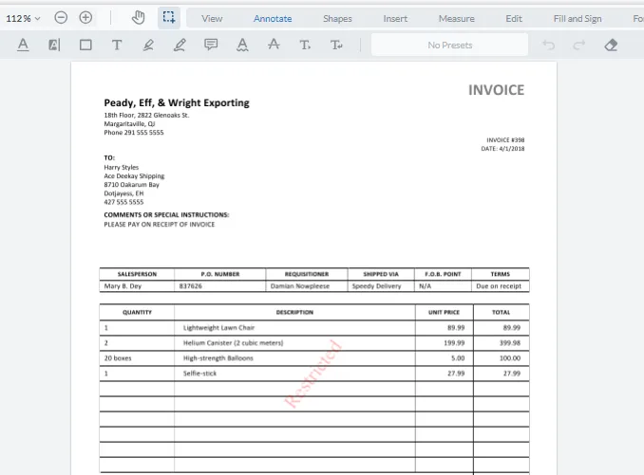
Task: Click the DATE: 4/1/2018 text
Action: (502, 149)
